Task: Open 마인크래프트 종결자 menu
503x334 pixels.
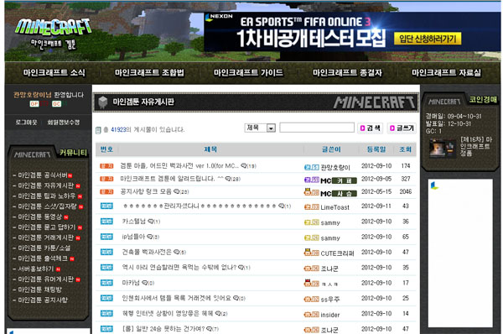Action: click(x=347, y=72)
